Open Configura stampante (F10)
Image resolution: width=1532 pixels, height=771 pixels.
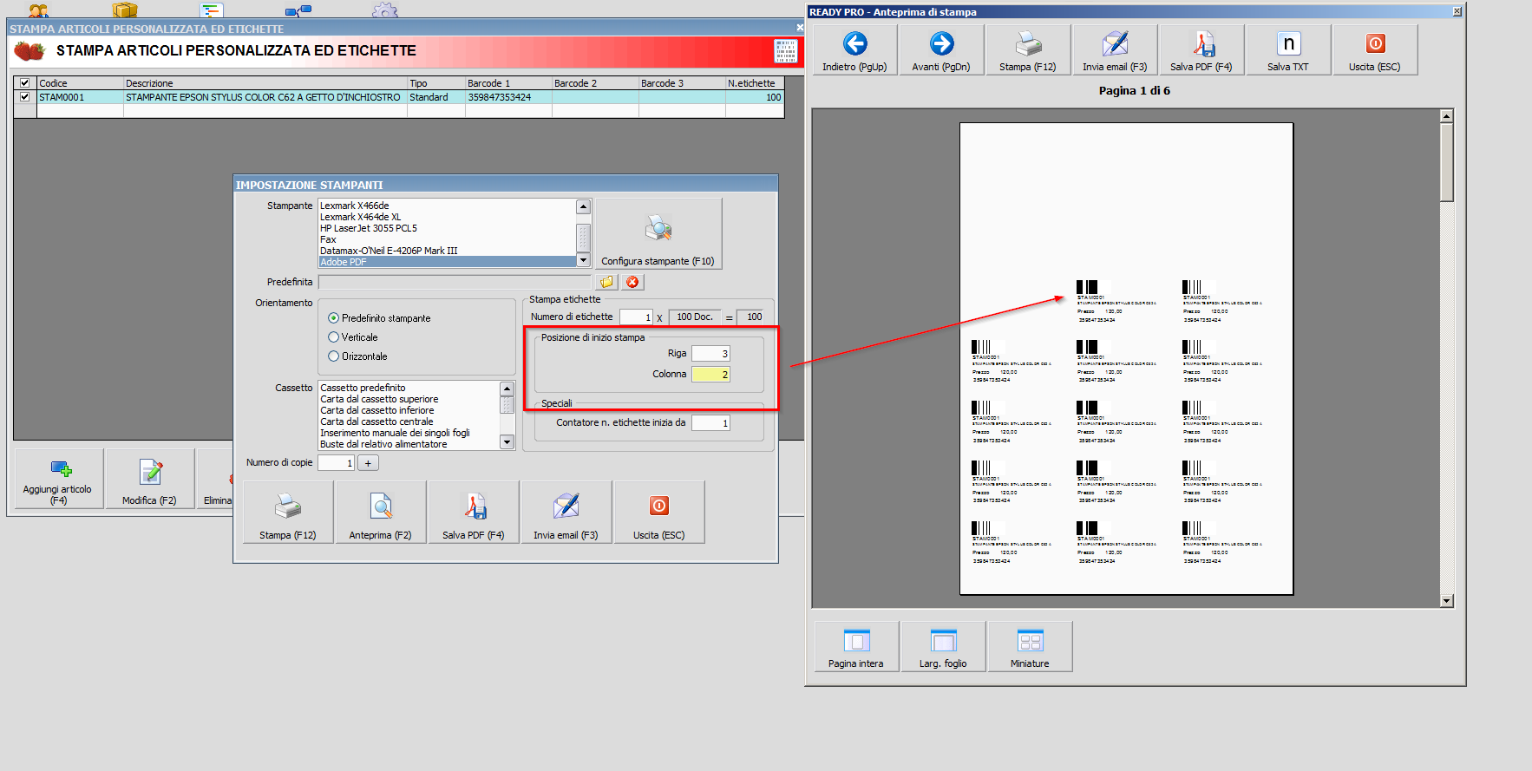(658, 234)
